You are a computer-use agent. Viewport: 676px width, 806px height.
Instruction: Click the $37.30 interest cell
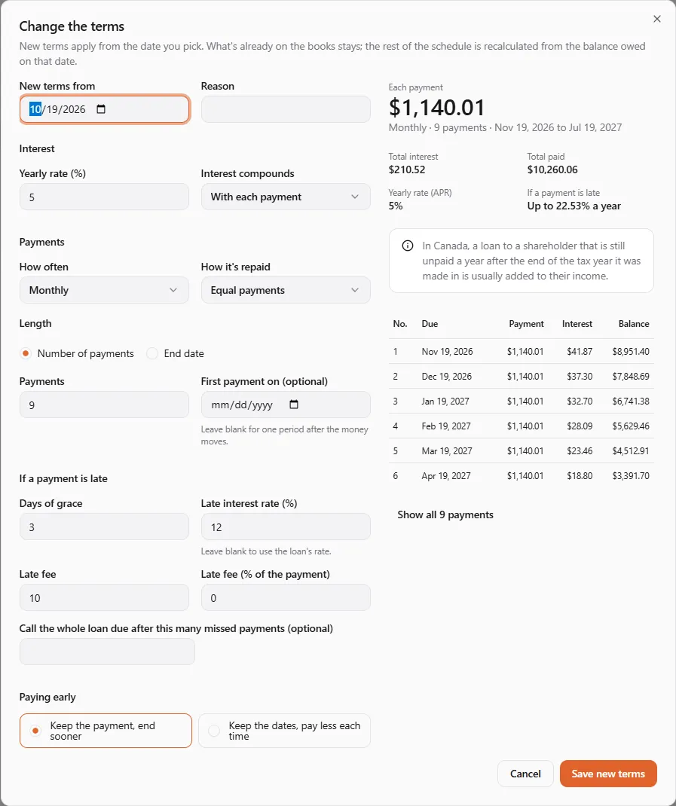580,377
